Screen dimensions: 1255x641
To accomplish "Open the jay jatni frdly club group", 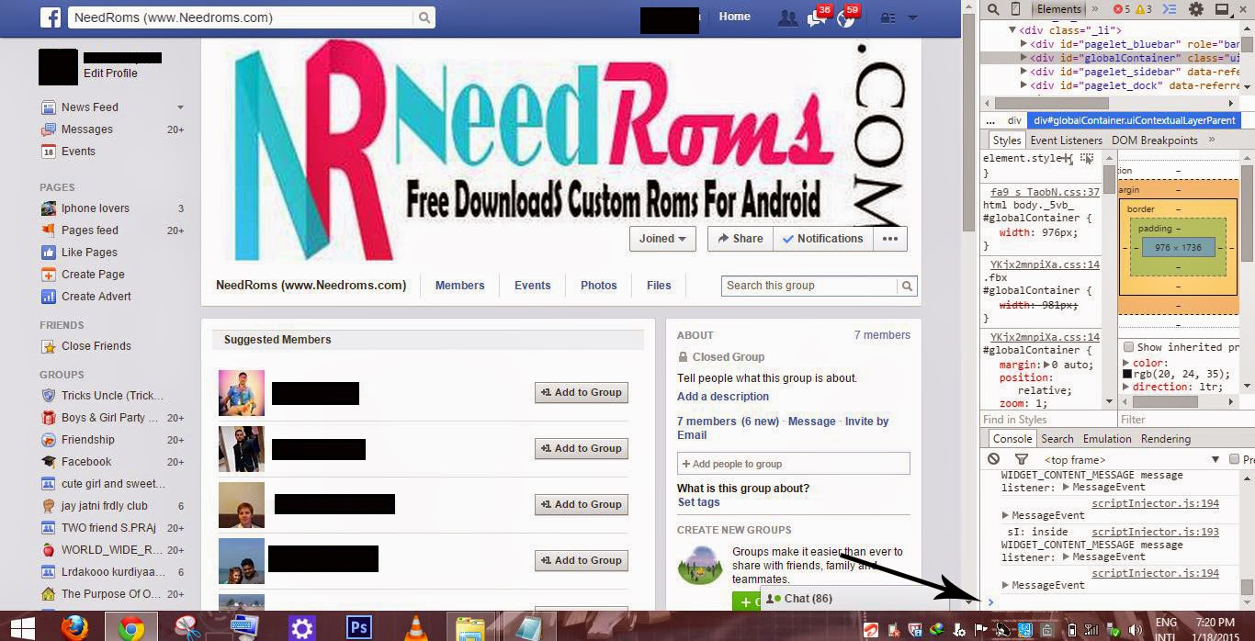I will click(x=105, y=506).
